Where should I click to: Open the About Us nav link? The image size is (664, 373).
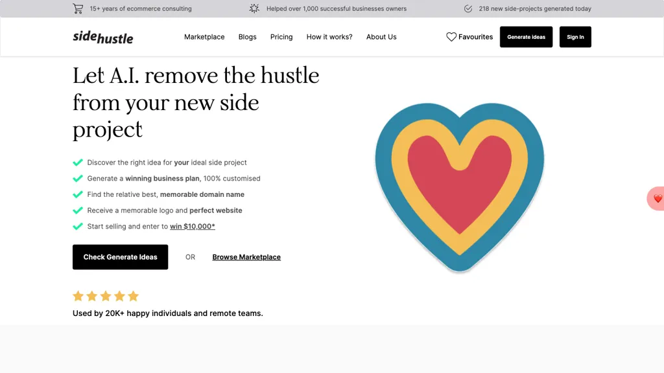click(x=381, y=37)
